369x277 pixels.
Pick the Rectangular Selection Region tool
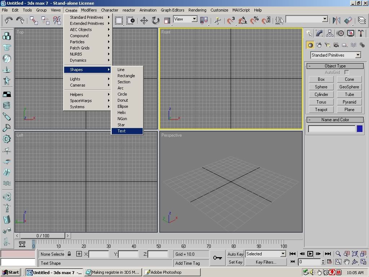(119, 21)
